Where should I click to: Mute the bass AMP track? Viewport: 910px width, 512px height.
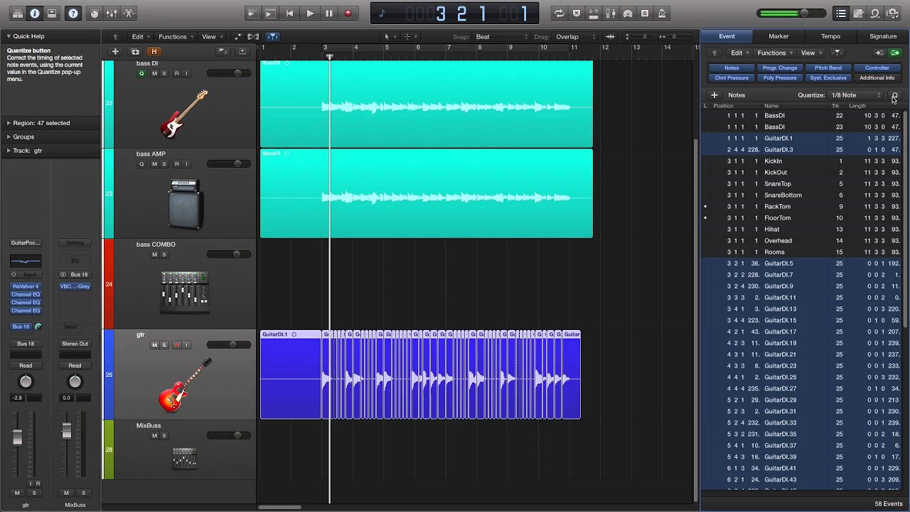(x=154, y=164)
